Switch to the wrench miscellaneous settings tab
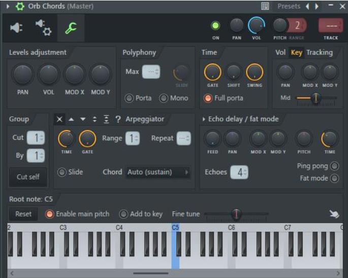 (x=71, y=28)
